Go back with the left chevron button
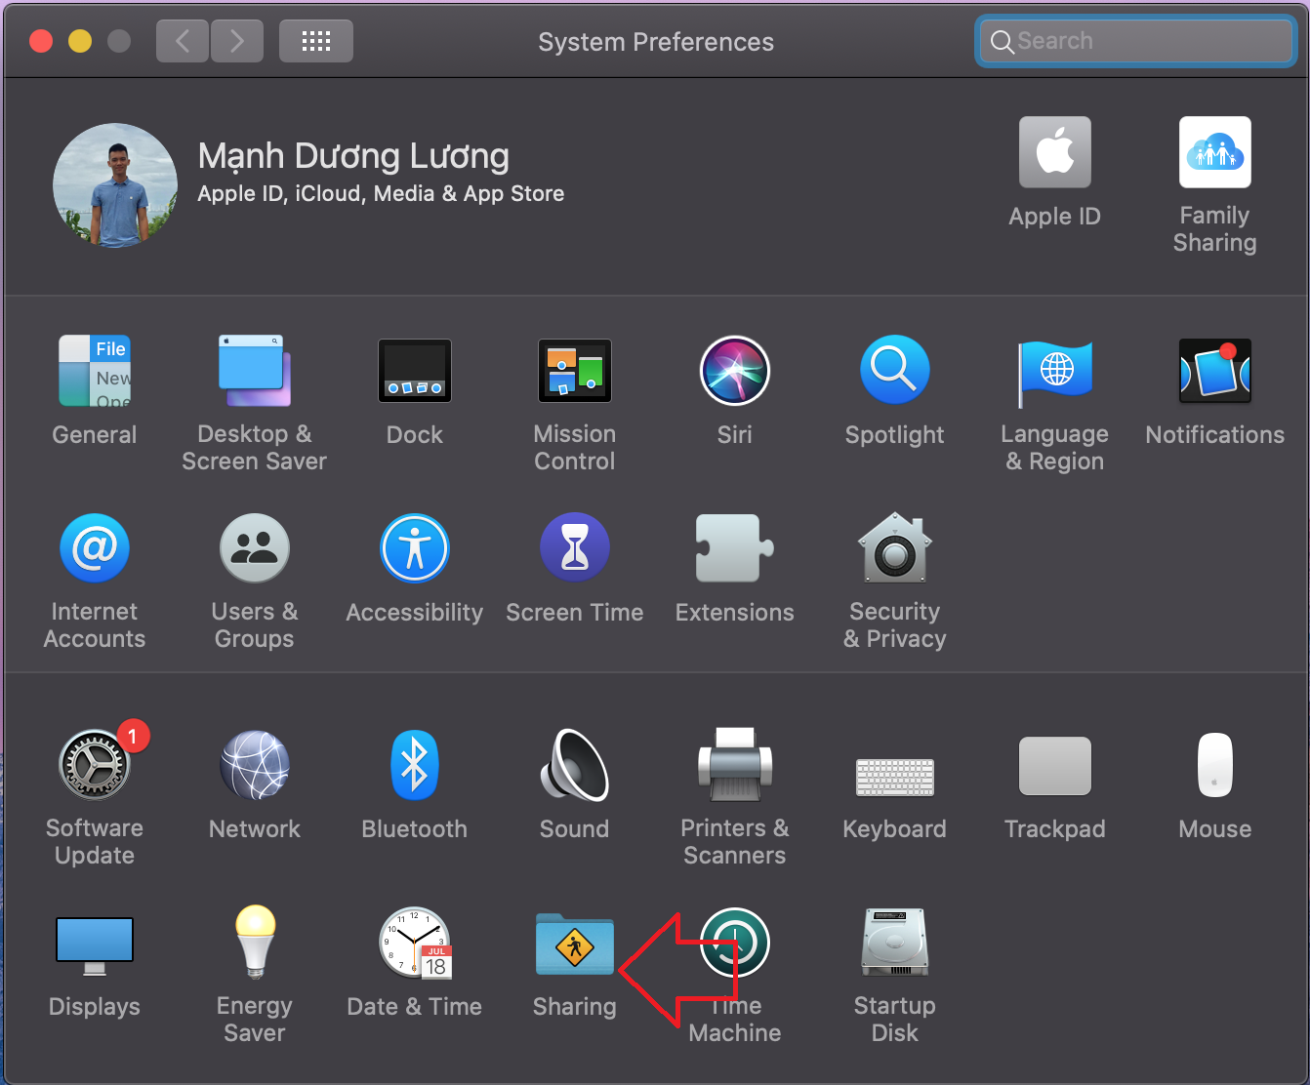This screenshot has width=1310, height=1085. [183, 41]
